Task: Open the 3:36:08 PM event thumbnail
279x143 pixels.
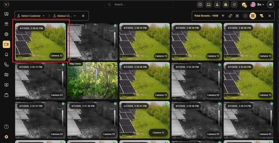Action: [x=248, y=42]
